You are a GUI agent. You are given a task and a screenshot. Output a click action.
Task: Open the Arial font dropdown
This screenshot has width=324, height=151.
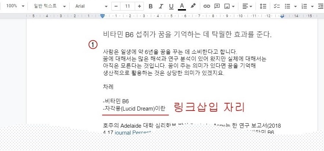91,6
